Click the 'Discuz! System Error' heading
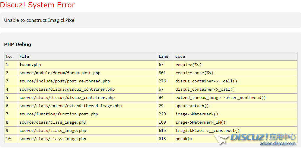This screenshot has height=151, width=301. click(37, 5)
